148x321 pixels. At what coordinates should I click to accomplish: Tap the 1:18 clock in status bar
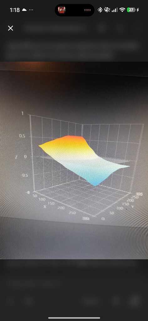(x=15, y=10)
